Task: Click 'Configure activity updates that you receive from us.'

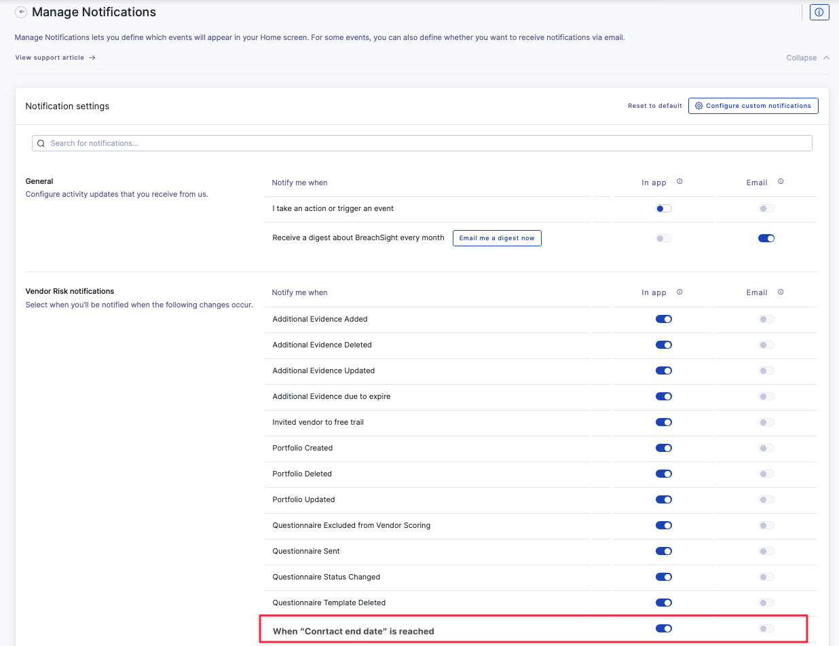Action: (x=117, y=194)
